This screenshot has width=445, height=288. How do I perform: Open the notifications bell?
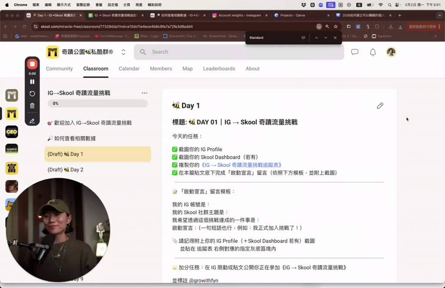click(x=372, y=52)
